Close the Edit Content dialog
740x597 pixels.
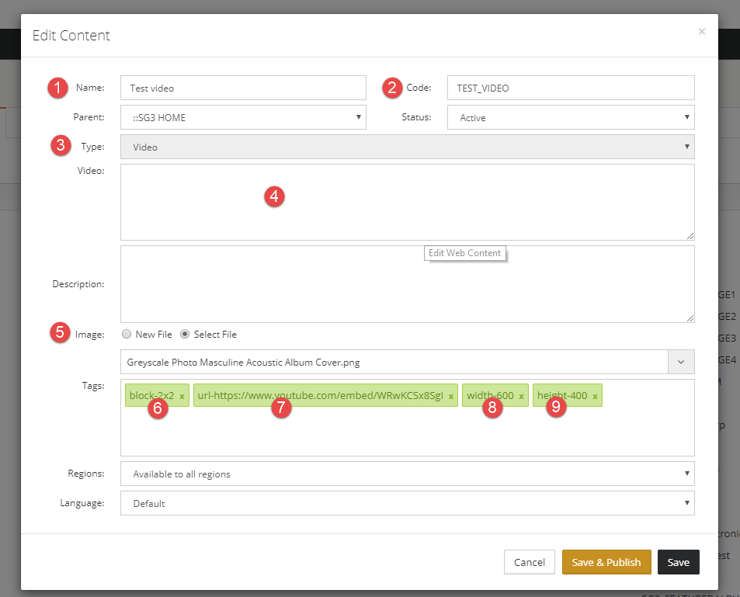(702, 32)
